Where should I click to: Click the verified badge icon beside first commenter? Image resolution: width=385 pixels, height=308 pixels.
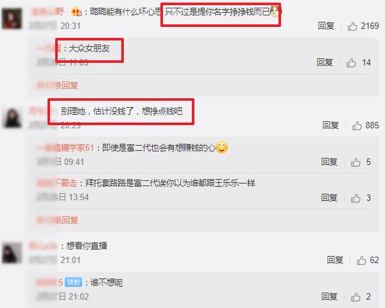click(x=76, y=12)
